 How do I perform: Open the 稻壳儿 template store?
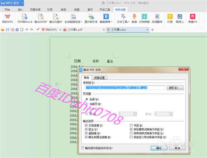point(180,19)
